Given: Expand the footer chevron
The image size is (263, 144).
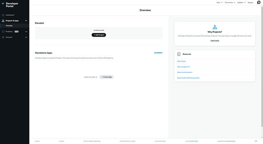Looking at the screenshot, I should coord(256,141).
